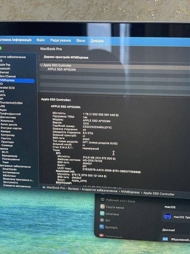Select Thunderbolt/USB4 in the sidebar
Screen dimensions: 190x254
point(11,103)
